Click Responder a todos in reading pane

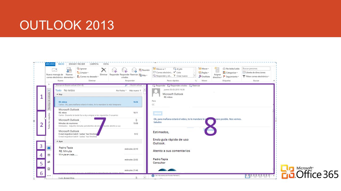[177, 86]
